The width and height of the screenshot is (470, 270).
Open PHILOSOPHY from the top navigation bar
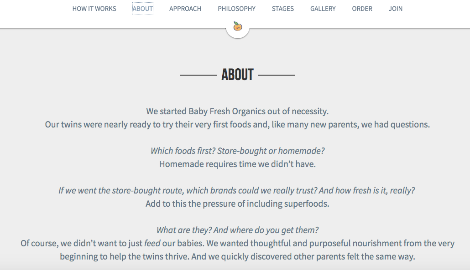236,9
